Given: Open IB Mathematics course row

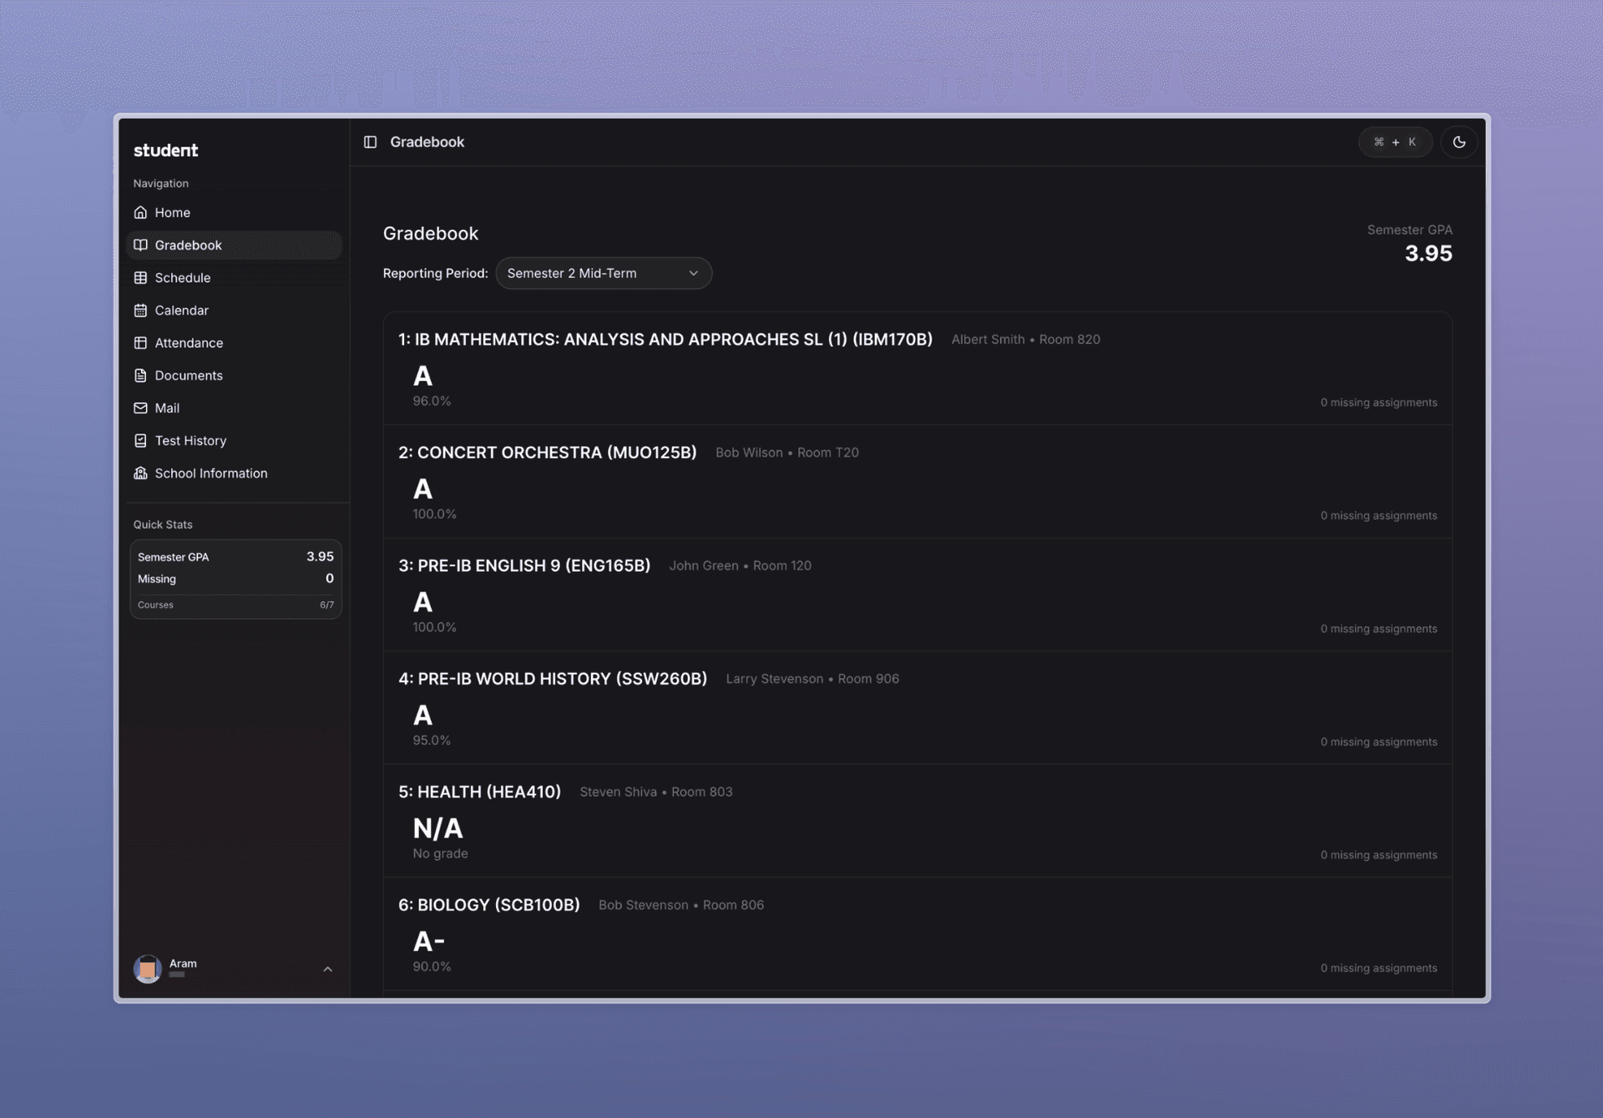Looking at the screenshot, I should 665,339.
